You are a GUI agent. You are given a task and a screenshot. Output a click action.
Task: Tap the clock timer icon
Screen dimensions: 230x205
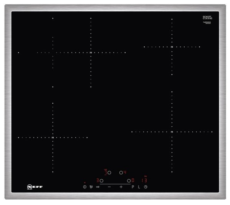(146, 187)
